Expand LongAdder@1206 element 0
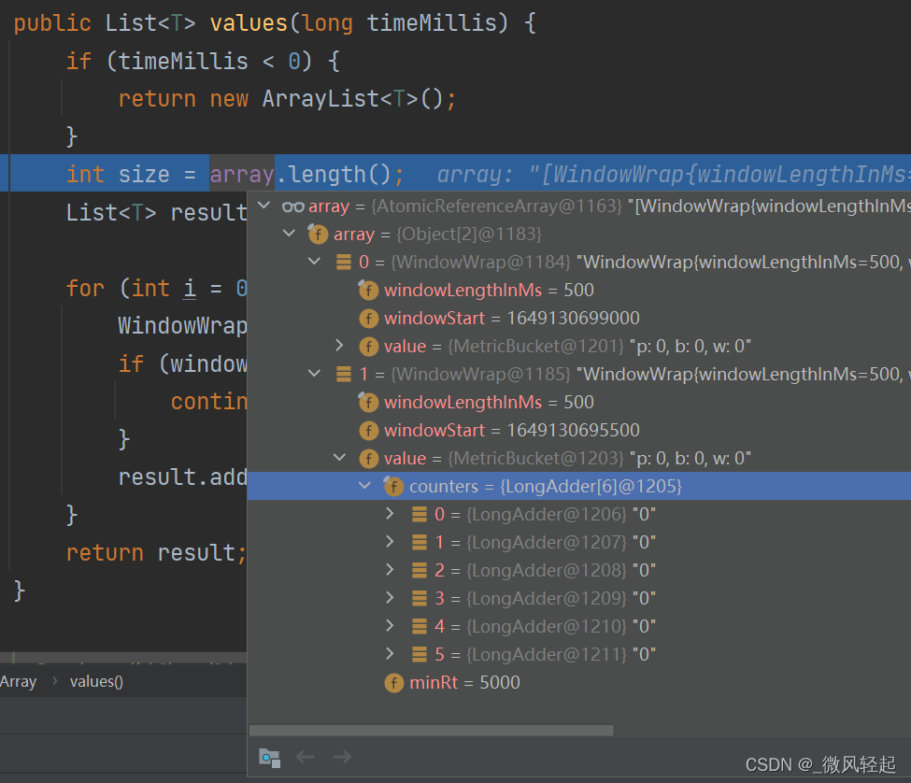The image size is (911, 783). [x=390, y=514]
